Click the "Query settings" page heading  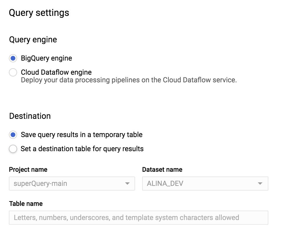click(x=39, y=13)
